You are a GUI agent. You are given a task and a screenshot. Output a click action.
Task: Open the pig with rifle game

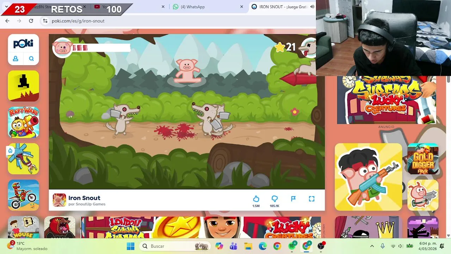[368, 177]
